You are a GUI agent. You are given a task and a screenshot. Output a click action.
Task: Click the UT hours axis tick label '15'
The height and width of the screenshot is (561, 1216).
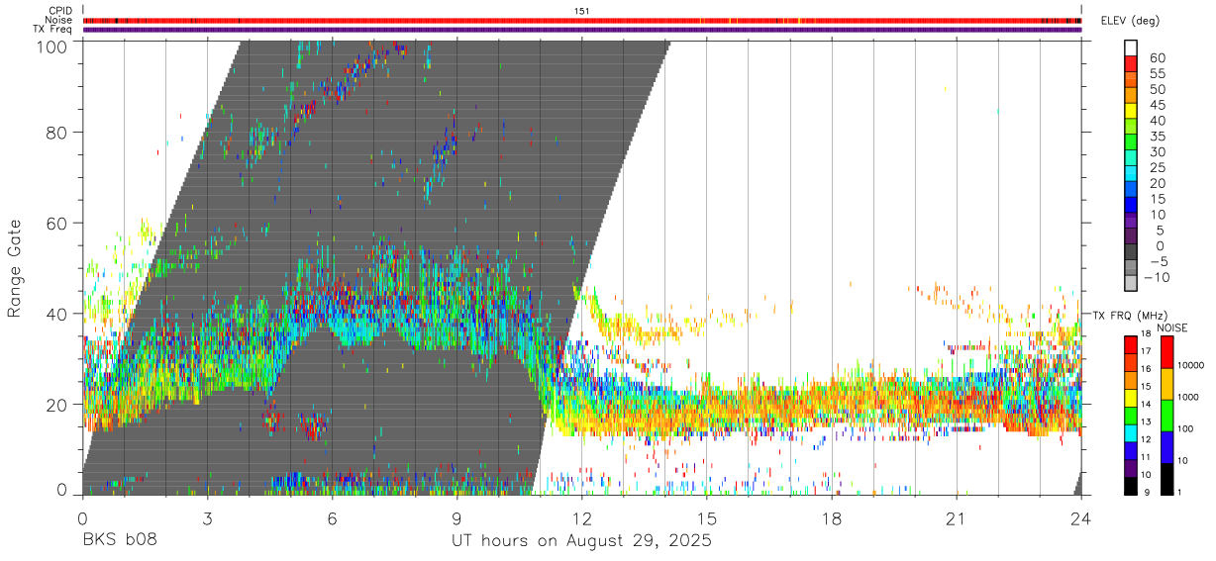[x=707, y=518]
